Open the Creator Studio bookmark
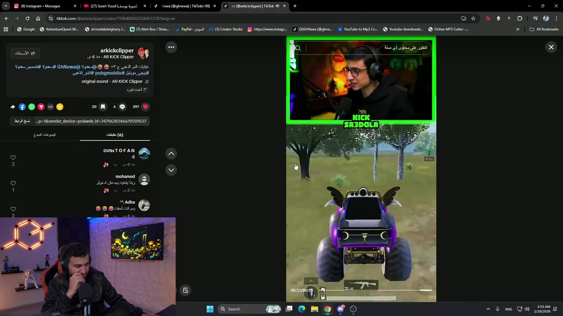This screenshot has height=316, width=563. (x=226, y=29)
